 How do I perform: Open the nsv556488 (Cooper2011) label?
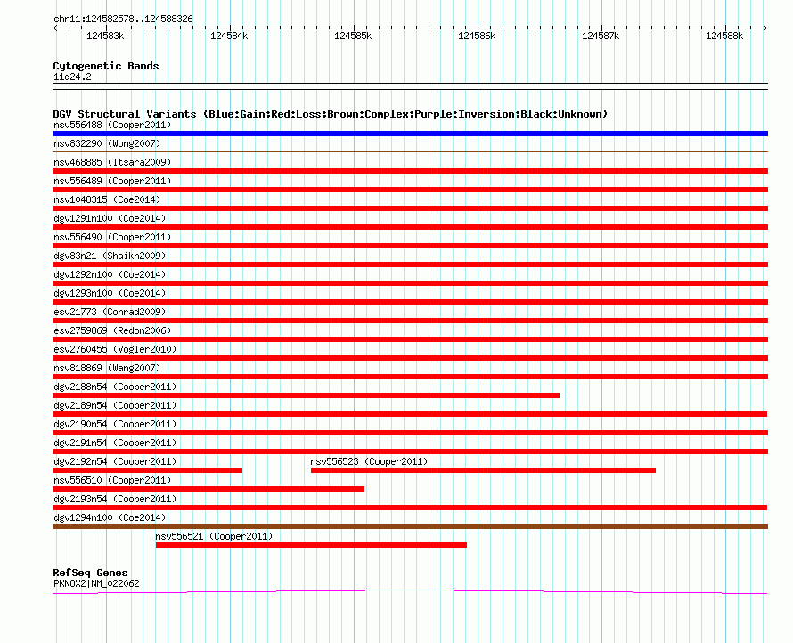coord(112,125)
